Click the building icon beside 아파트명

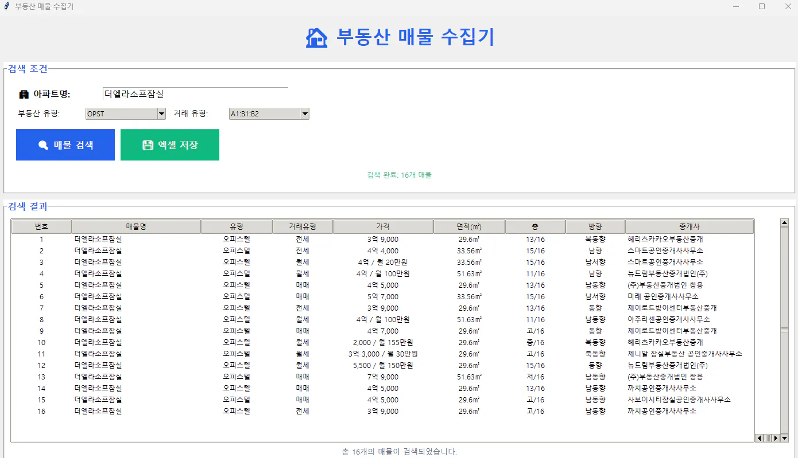pos(24,95)
